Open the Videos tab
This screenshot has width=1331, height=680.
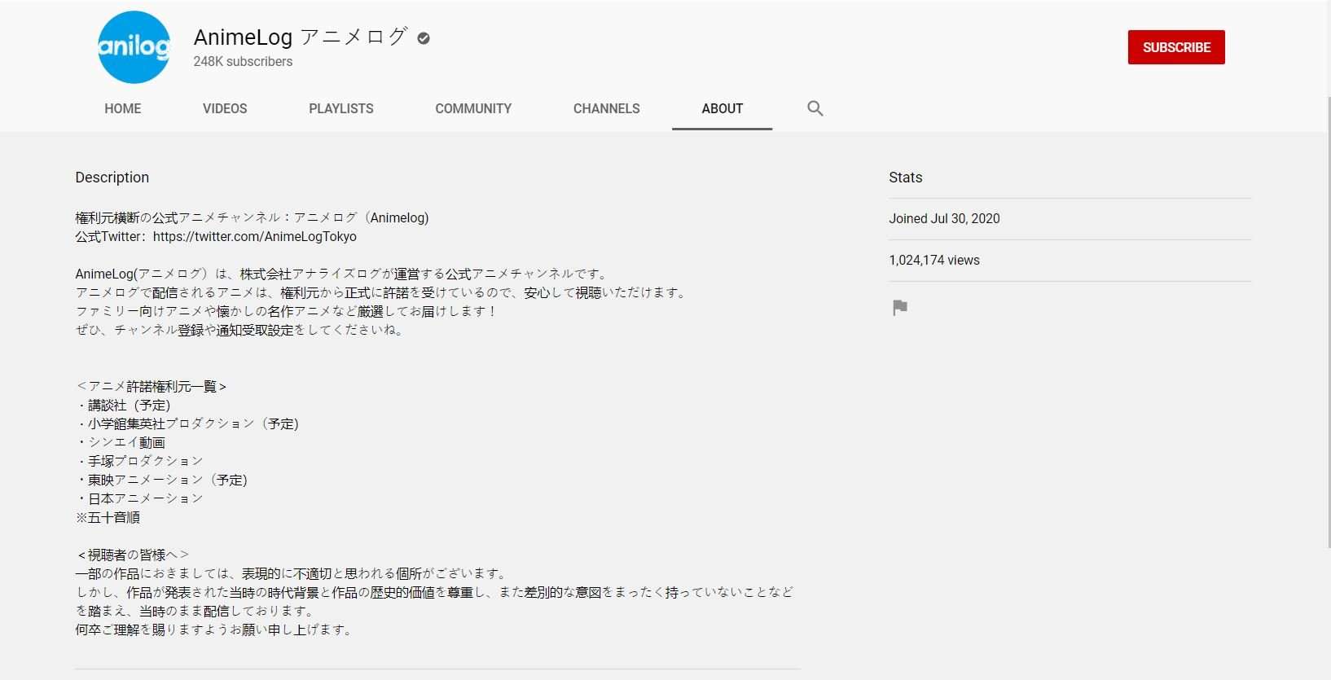click(x=225, y=108)
